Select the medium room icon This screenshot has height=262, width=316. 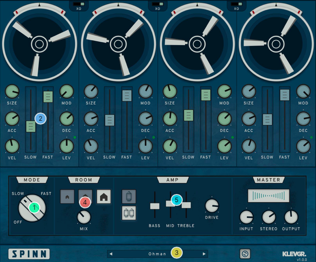pos(85,196)
